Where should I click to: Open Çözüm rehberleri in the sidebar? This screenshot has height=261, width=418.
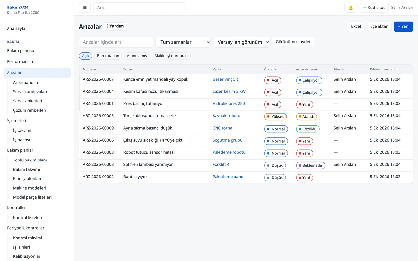30,110
